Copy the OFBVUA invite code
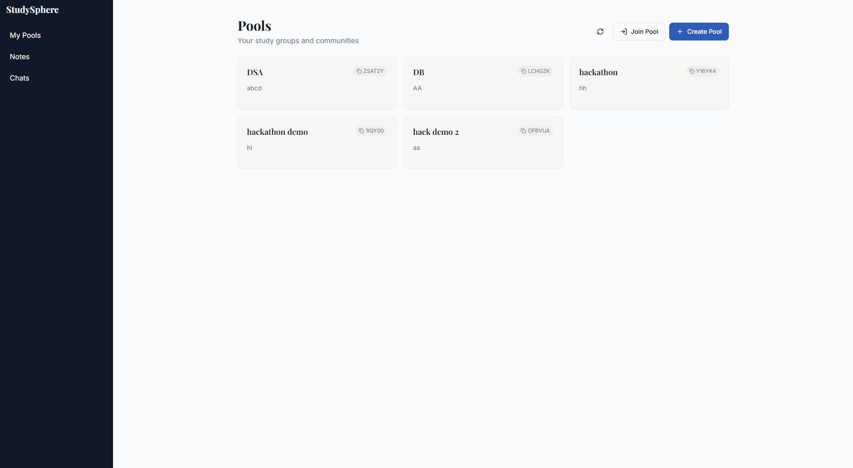This screenshot has width=853, height=468. pos(535,131)
